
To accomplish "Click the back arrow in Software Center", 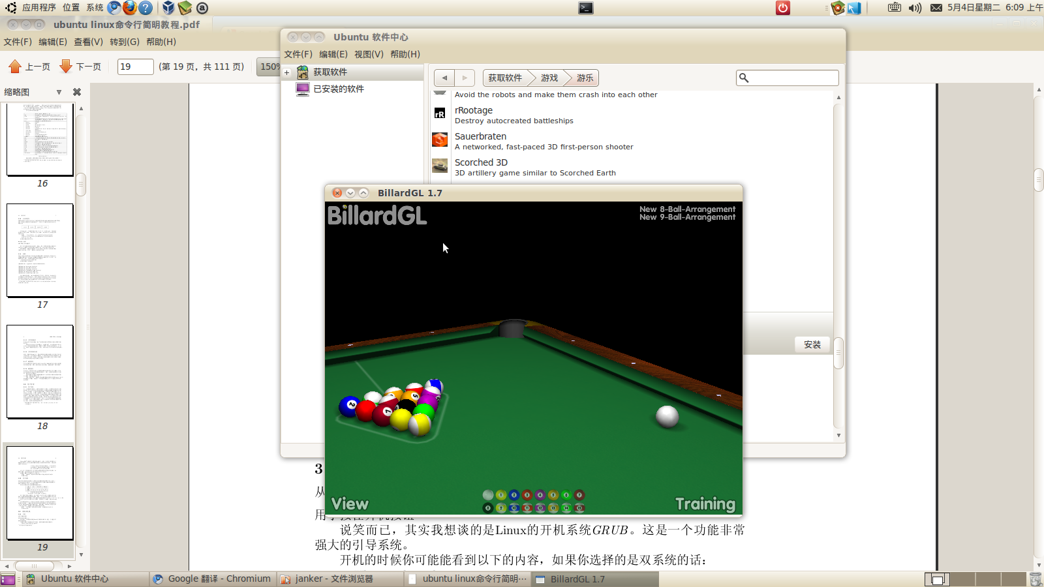I will [444, 78].
